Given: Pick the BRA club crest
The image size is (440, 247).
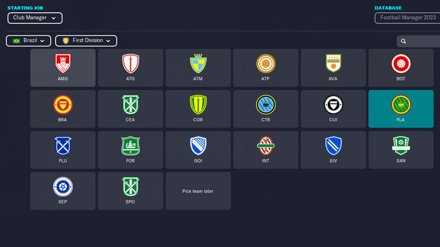Looking at the screenshot, I should pos(63,104).
